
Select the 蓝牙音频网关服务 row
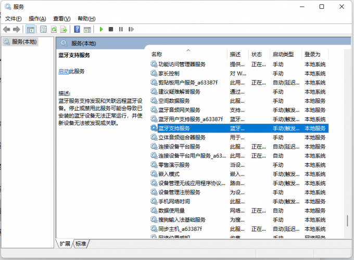239,110
